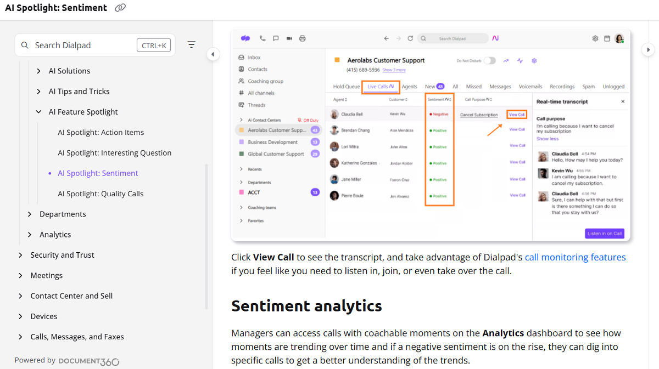The image size is (659, 369).
Task: Follow the call monitoring features link
Action: click(576, 257)
